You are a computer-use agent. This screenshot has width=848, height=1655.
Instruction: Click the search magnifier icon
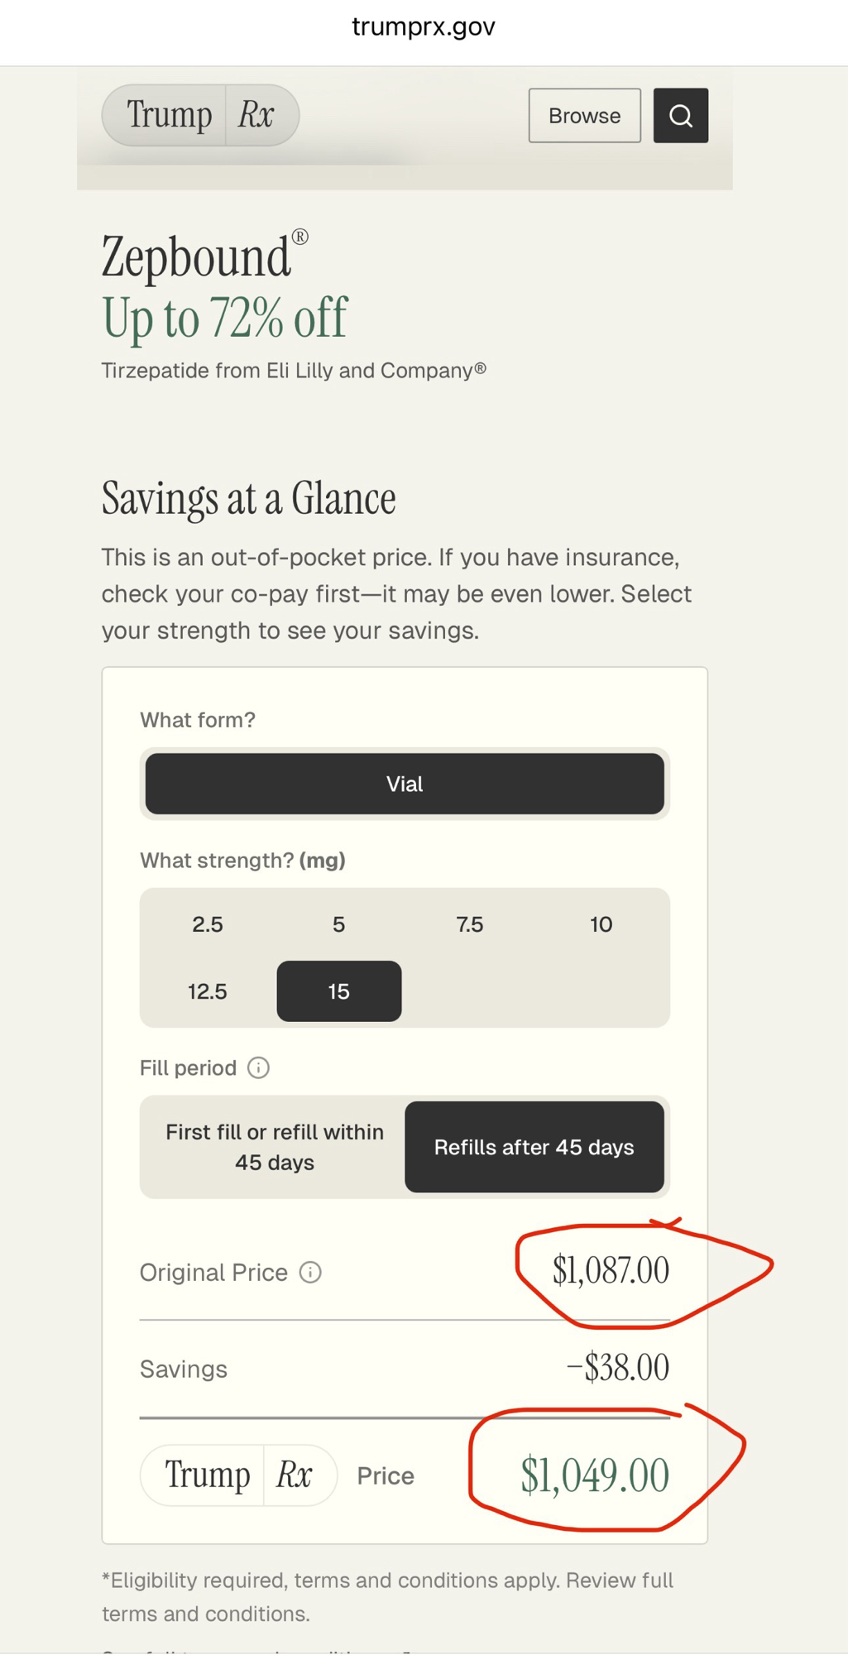(680, 116)
